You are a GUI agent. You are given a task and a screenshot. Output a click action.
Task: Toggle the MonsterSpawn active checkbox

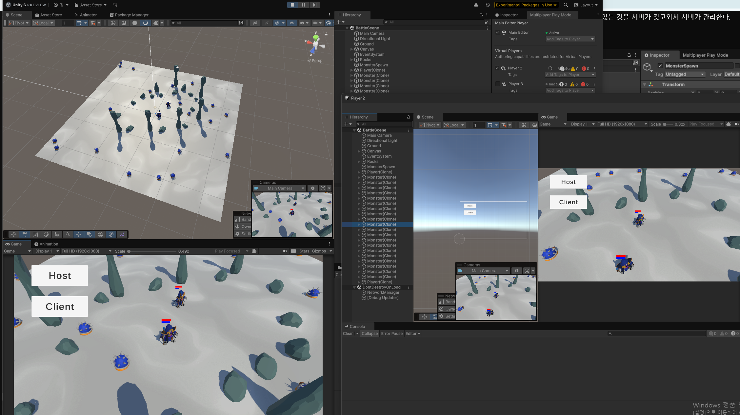pyautogui.click(x=660, y=66)
